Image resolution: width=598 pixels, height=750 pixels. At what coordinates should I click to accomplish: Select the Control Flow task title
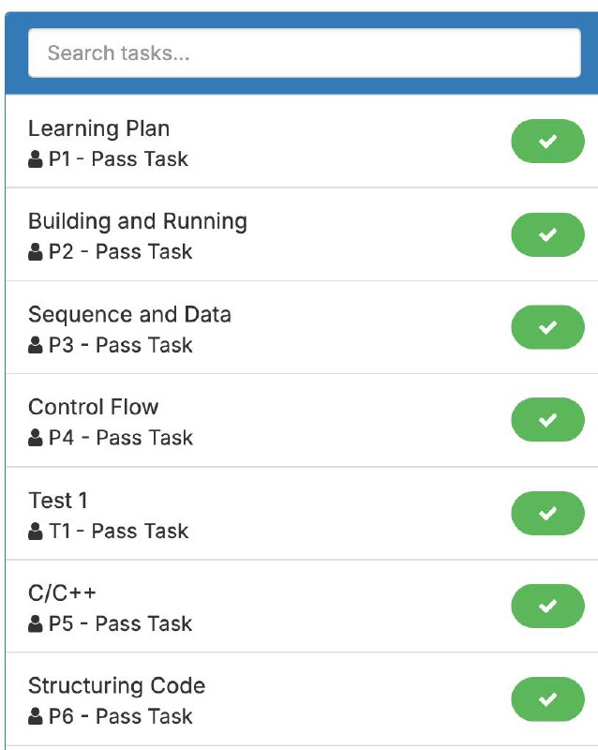(x=93, y=407)
